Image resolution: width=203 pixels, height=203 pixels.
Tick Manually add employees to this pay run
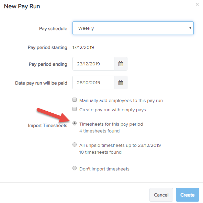click(75, 100)
